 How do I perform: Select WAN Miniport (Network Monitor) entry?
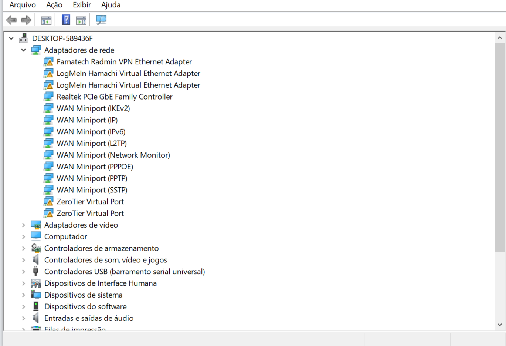113,155
